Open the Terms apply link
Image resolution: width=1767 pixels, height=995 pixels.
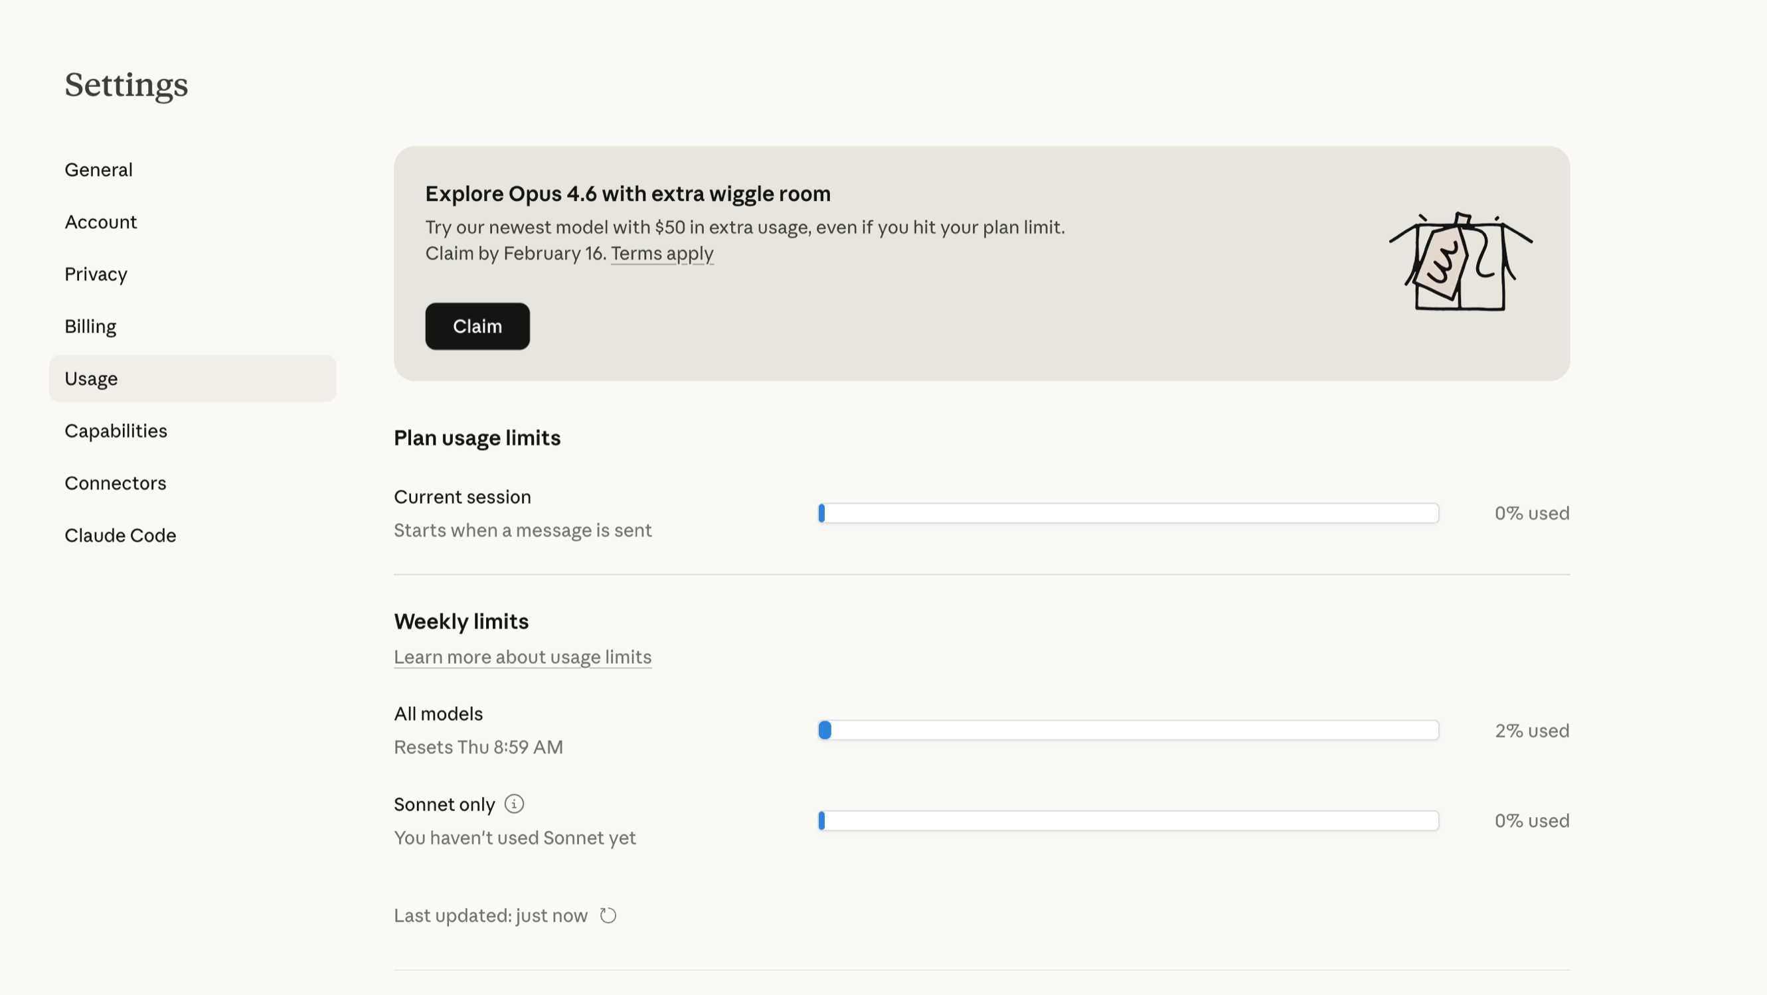click(662, 254)
